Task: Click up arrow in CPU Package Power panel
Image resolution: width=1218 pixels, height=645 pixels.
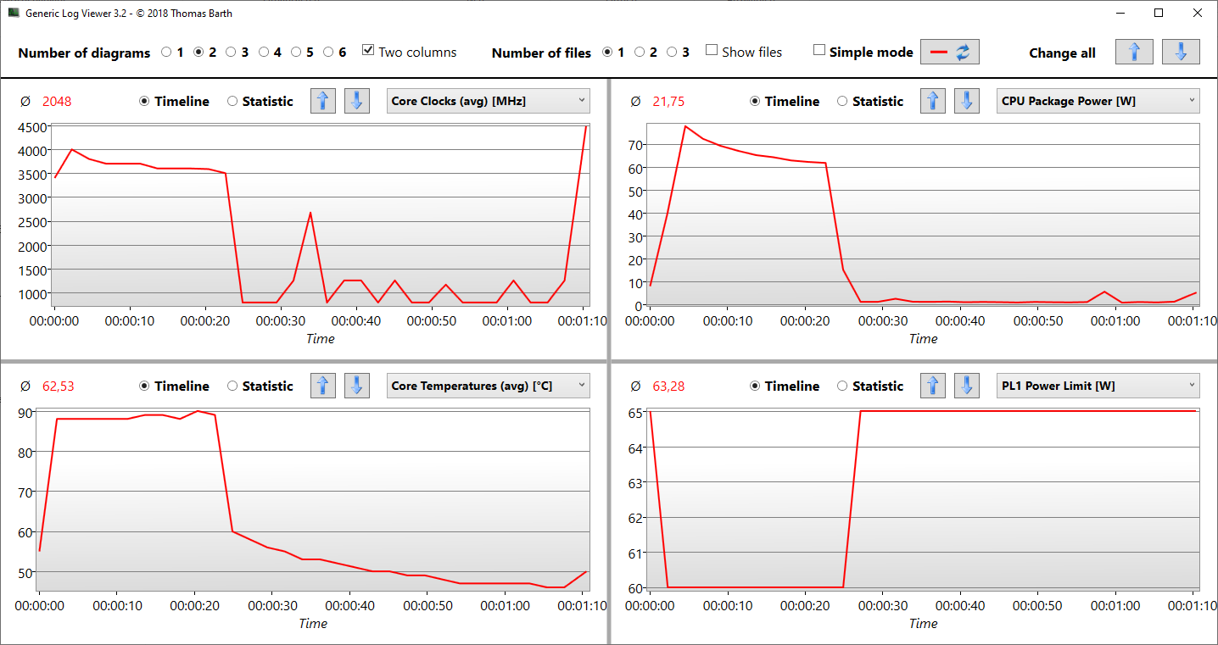Action: (x=933, y=101)
